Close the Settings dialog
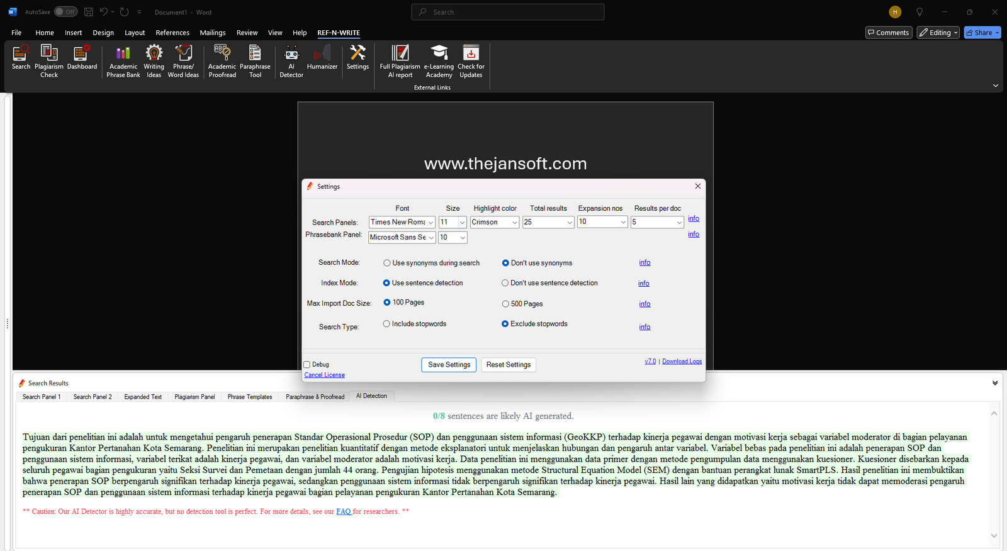The width and height of the screenshot is (1007, 551). [x=697, y=186]
